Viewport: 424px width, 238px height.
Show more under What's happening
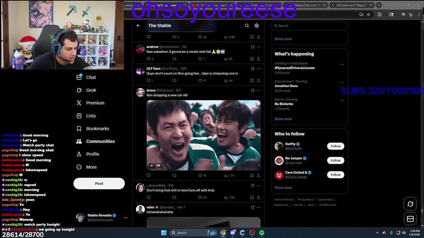point(283,119)
